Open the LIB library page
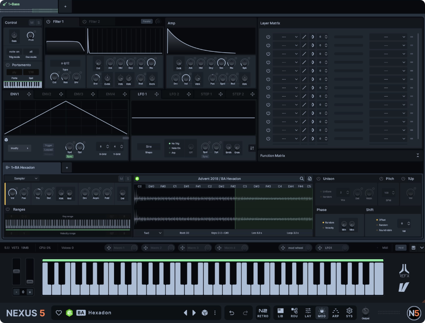Image resolution: width=425 pixels, height=323 pixels. click(281, 313)
